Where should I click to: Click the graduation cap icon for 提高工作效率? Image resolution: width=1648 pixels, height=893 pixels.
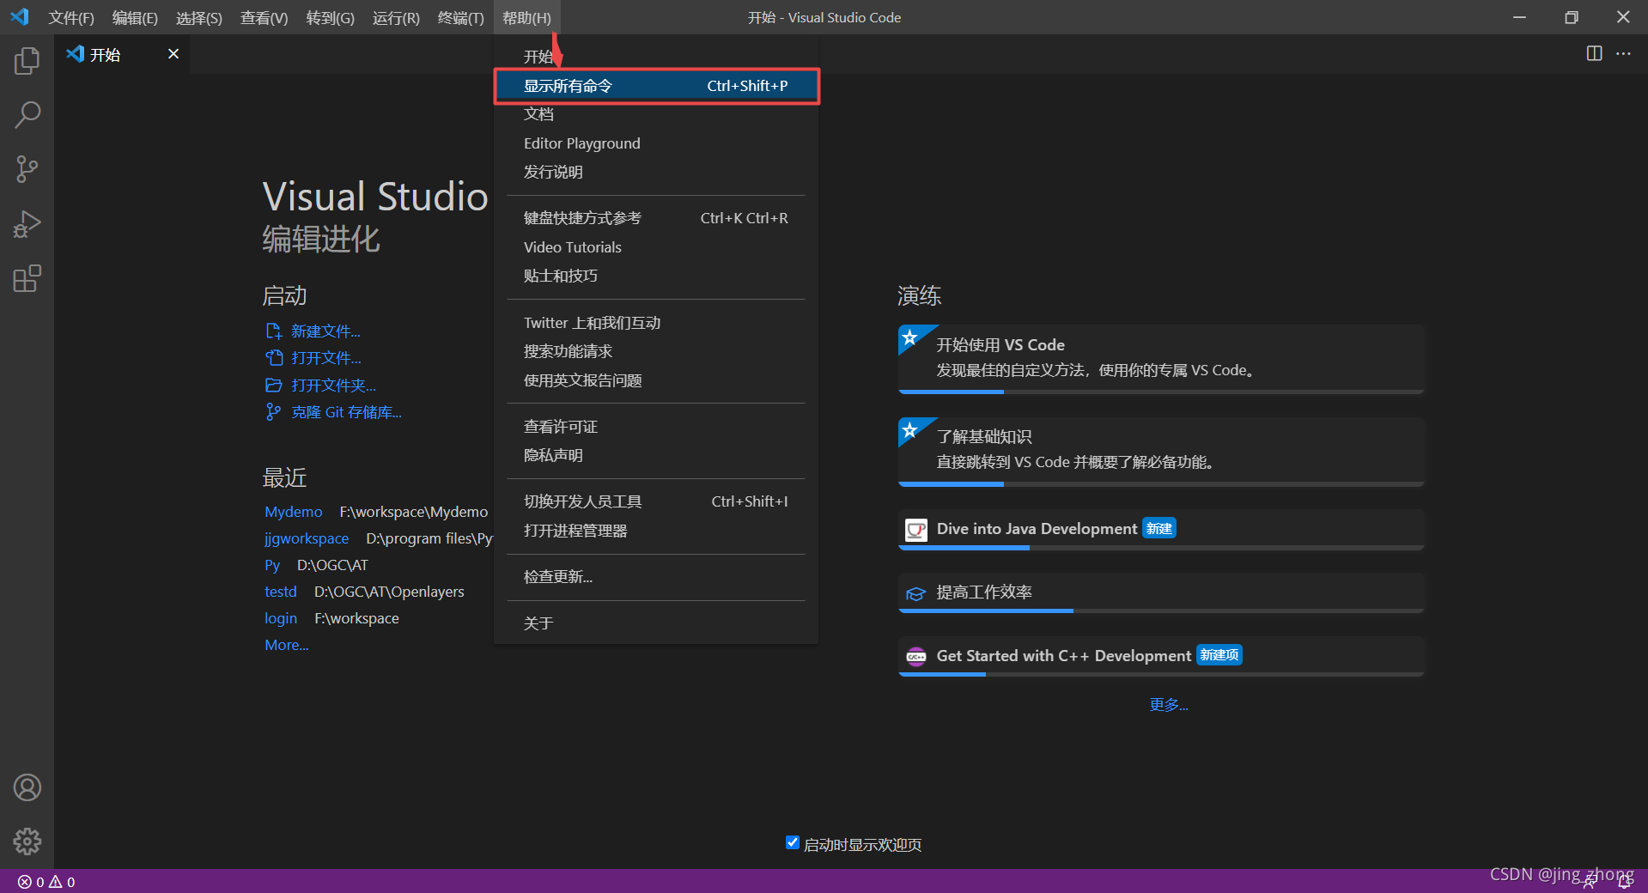(x=916, y=593)
